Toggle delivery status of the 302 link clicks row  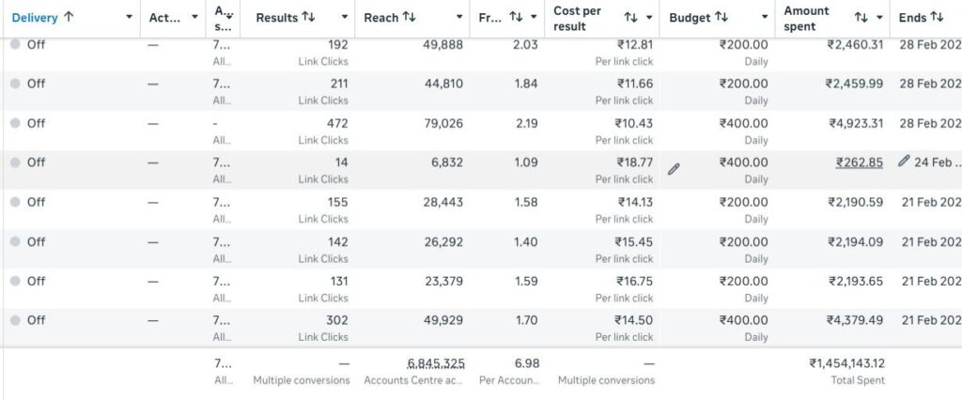pyautogui.click(x=15, y=319)
